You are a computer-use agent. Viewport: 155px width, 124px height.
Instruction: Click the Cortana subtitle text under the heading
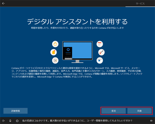77,28
